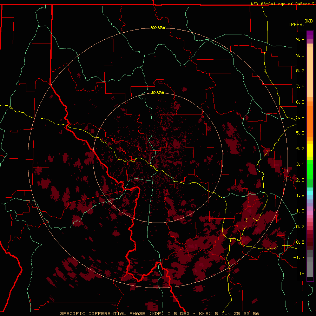Click the 'TH' label on color scale
Viewport: 316px width, 316px height.
[x=302, y=274]
